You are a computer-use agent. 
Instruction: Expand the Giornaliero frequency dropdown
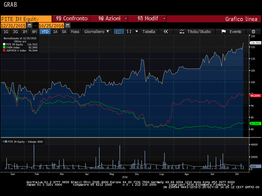pyautogui.click(x=96, y=32)
